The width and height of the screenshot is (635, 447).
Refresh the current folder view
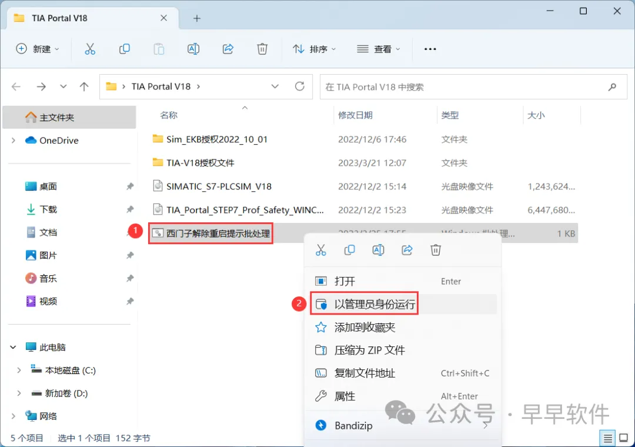click(x=300, y=86)
